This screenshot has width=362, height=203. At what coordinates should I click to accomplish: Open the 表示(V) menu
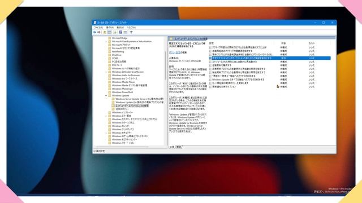(x=120, y=28)
